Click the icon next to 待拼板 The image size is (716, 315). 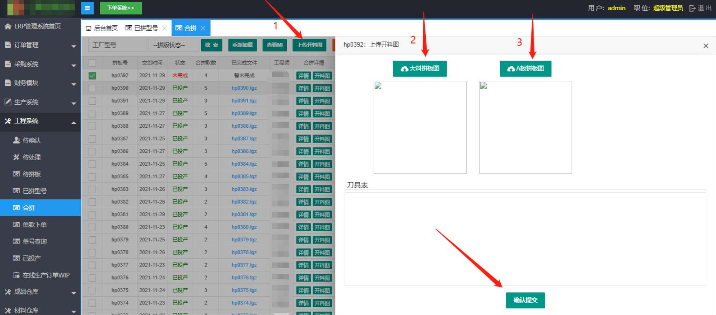tap(16, 174)
